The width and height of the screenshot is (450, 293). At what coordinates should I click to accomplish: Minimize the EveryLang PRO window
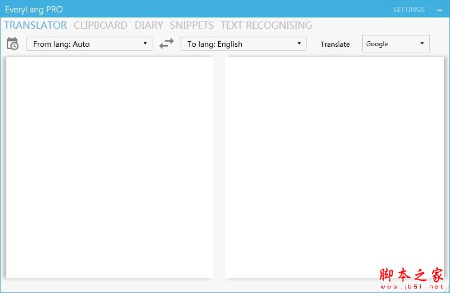click(439, 10)
